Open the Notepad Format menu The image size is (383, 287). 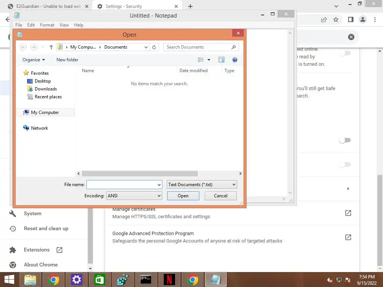pyautogui.click(x=47, y=25)
